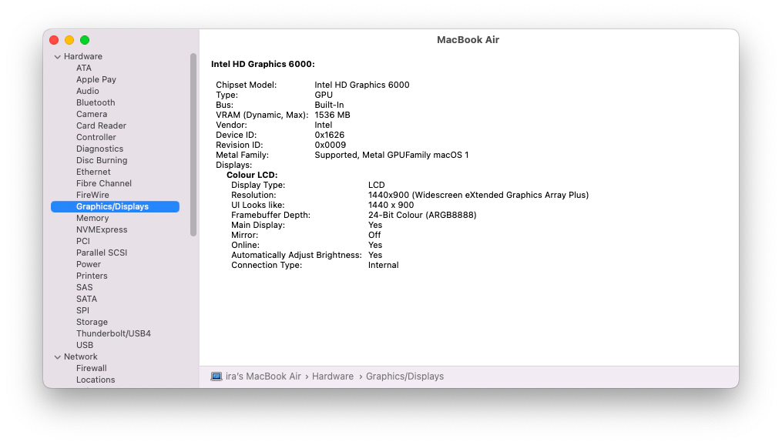Image resolution: width=782 pixels, height=445 pixels.
Task: Select Disc Burning entry
Action: pyautogui.click(x=102, y=160)
